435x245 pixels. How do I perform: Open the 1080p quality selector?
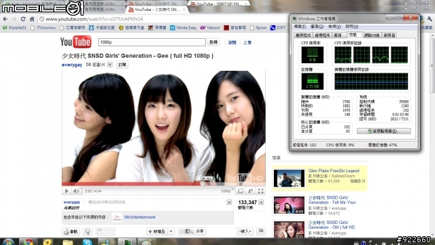tap(226, 191)
